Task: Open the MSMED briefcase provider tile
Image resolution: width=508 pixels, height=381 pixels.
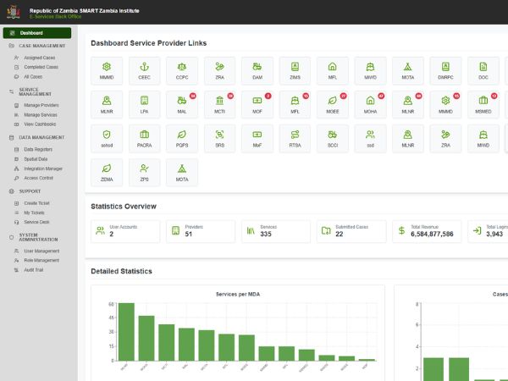Action: pos(483,105)
